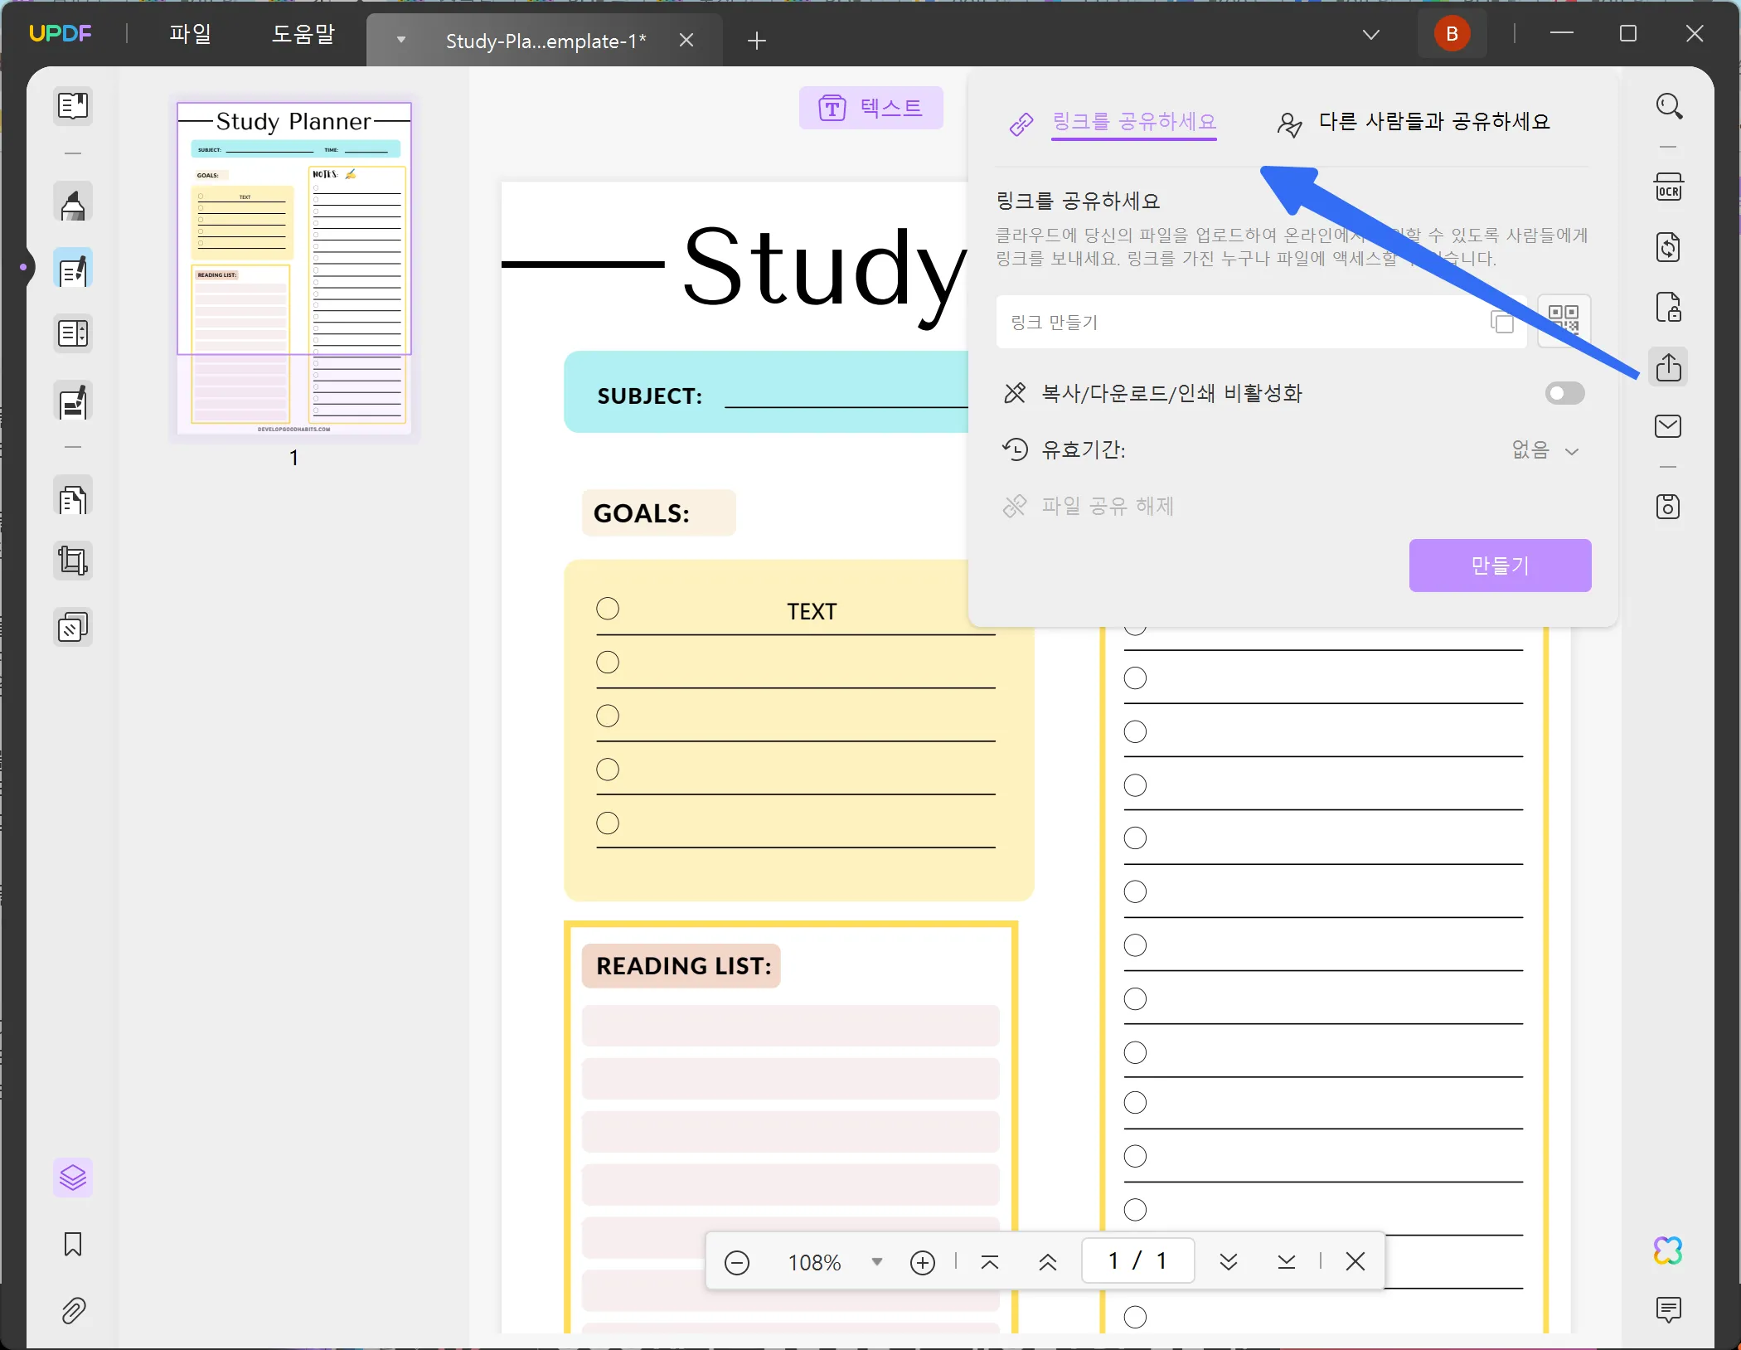
Task: Send file by email icon
Action: click(x=1669, y=426)
